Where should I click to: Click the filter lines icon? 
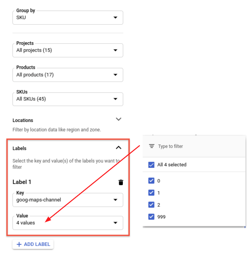coord(151,146)
